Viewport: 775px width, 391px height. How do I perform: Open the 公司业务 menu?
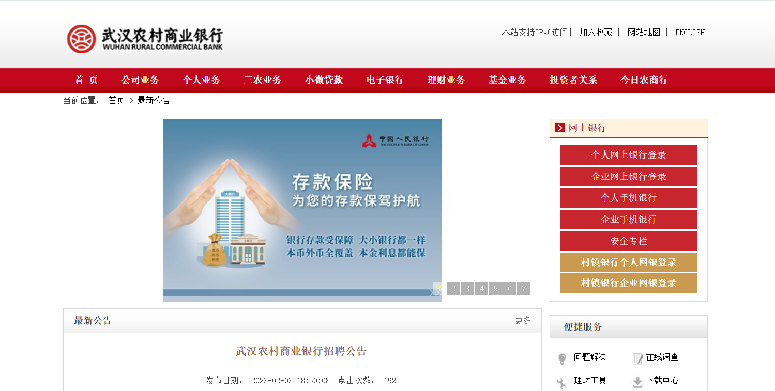(x=141, y=80)
